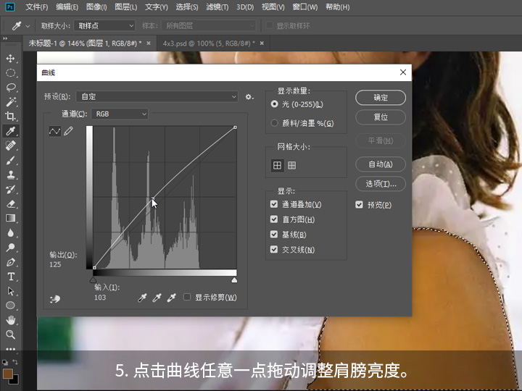Click the curves preset gear icon
The width and height of the screenshot is (522, 391).
point(249,96)
